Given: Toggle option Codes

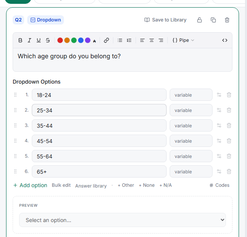Looking at the screenshot, I should click(x=219, y=185).
